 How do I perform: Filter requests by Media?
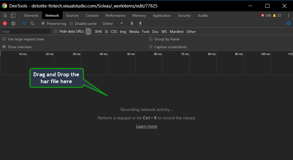coord(134,32)
